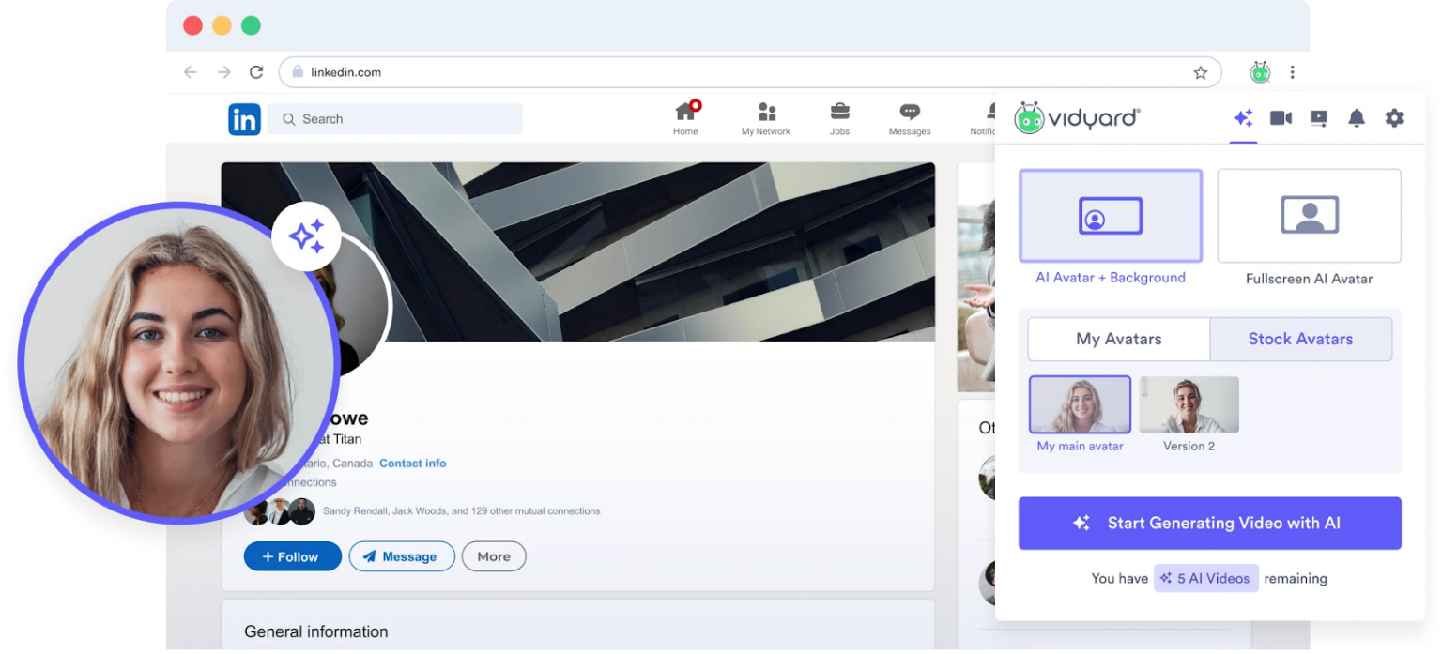Select the AI sparkles tab in Vidyard toolbar
Viewport: 1442px width, 654px height.
coord(1243,118)
